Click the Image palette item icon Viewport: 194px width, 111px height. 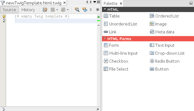click(x=152, y=24)
